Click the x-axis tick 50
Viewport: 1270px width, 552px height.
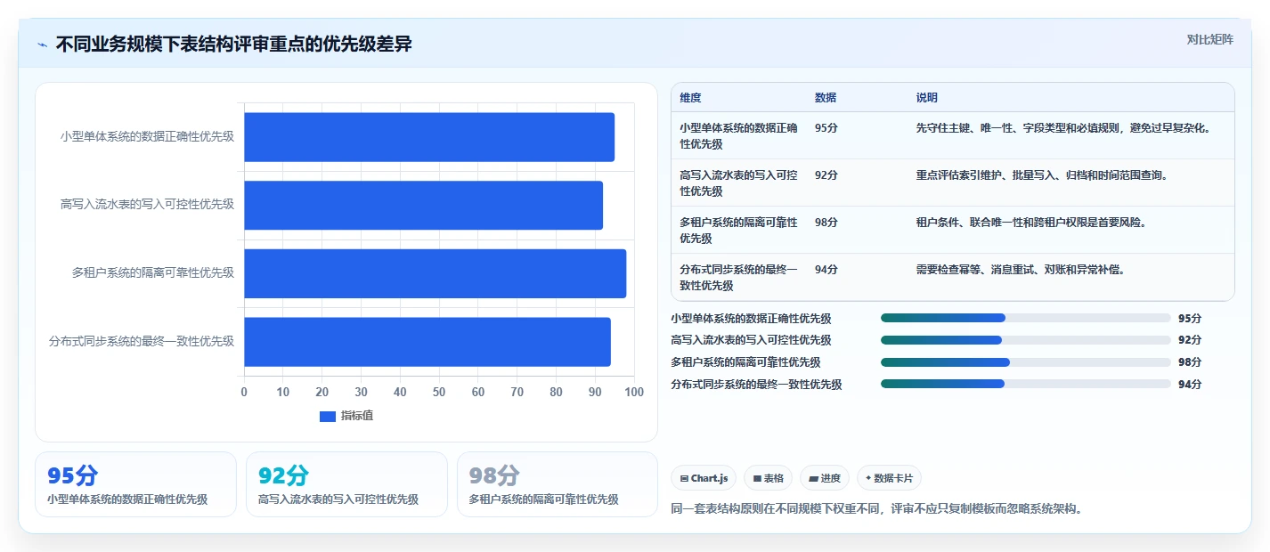[x=439, y=393]
